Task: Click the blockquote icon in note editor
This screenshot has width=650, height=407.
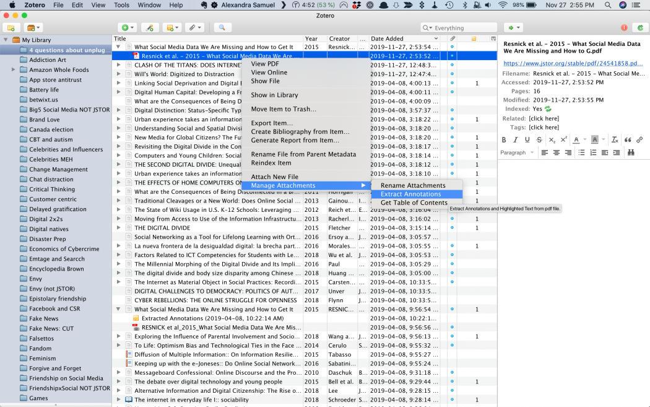Action: tap(628, 140)
